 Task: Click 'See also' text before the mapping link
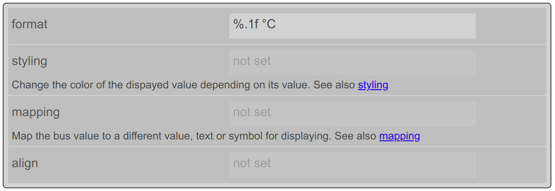pyautogui.click(x=355, y=136)
